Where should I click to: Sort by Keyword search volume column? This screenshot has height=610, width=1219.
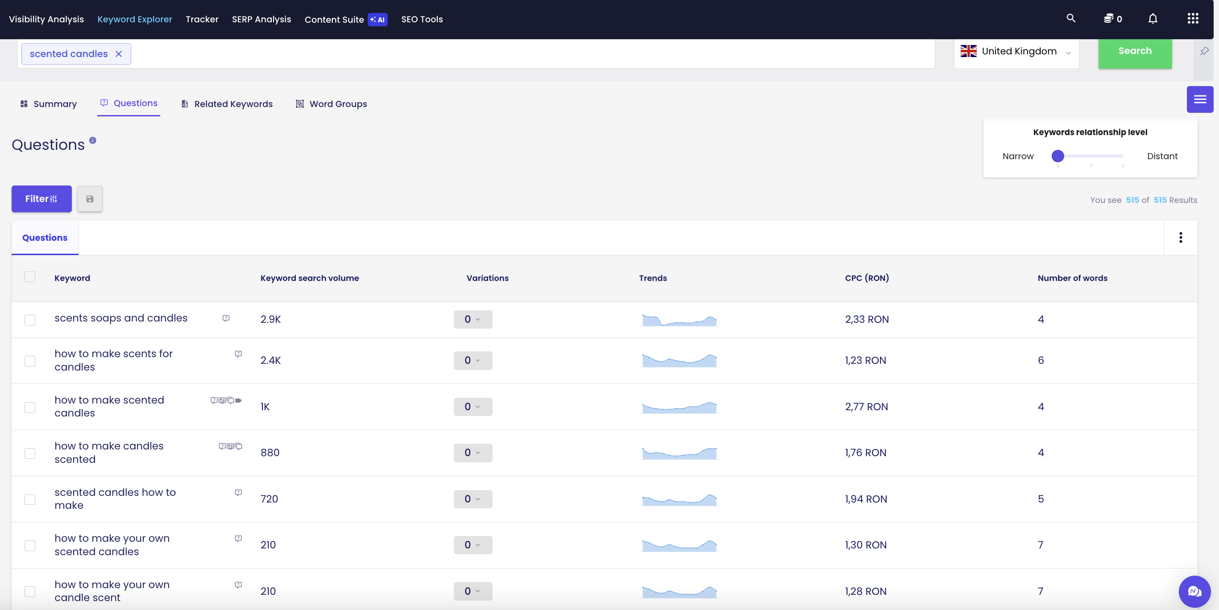(x=310, y=278)
